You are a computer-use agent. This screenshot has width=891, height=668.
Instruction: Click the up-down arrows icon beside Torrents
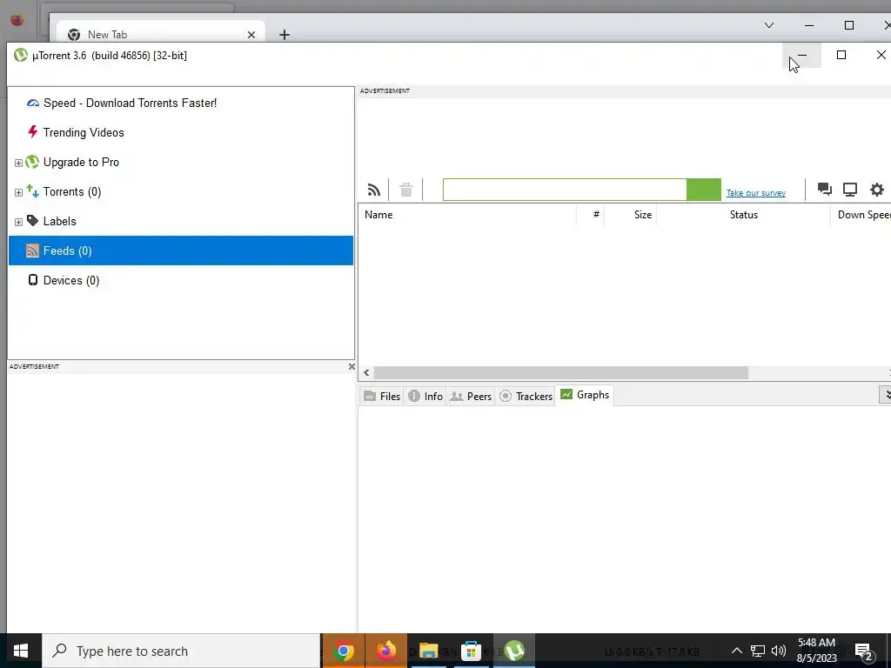[33, 191]
